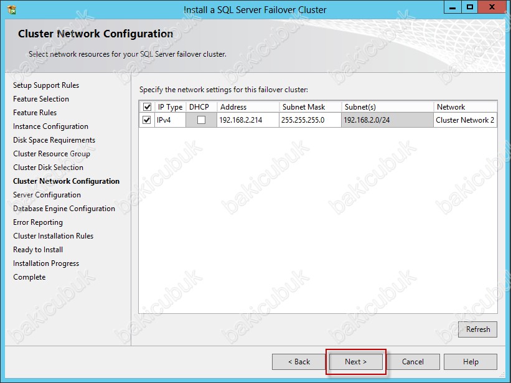This screenshot has width=511, height=383.
Task: Go back with the Back button
Action: point(299,361)
